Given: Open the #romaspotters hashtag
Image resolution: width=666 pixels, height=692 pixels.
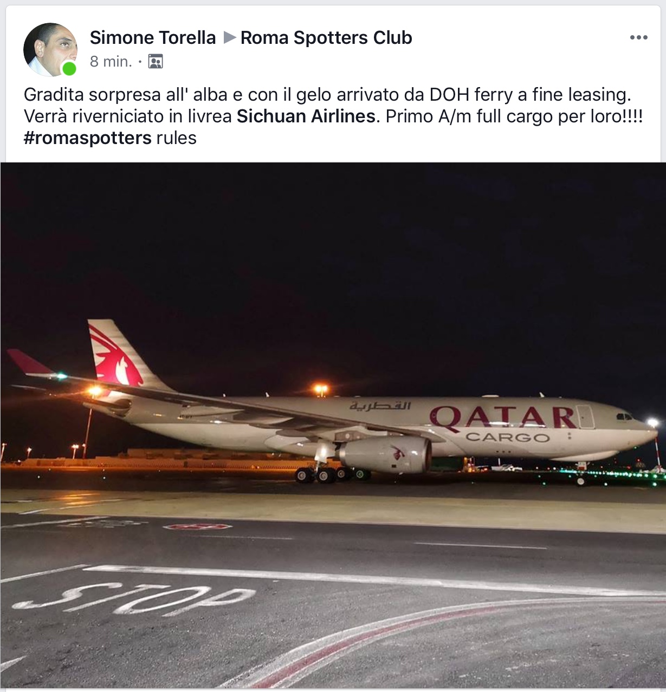Looking at the screenshot, I should 88,138.
